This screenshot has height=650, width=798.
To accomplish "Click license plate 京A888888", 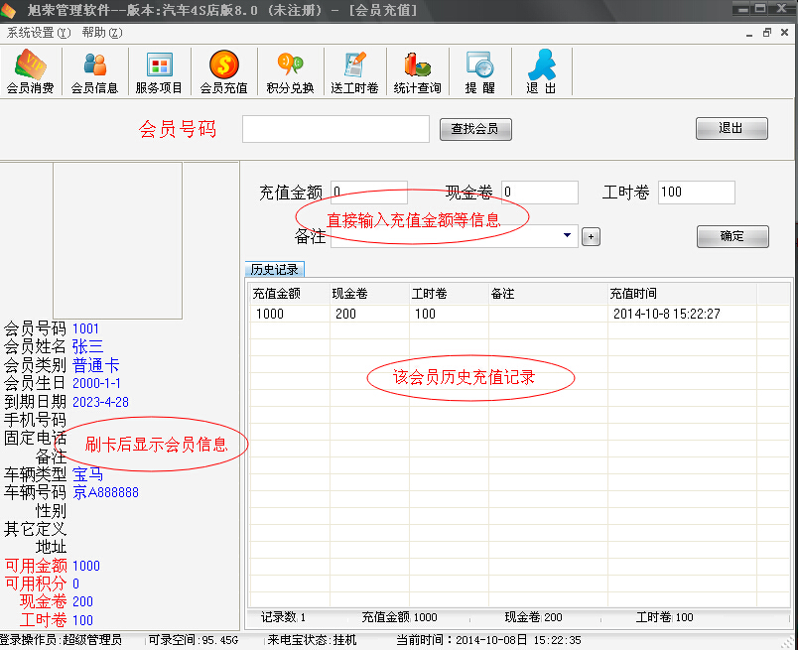I will click(x=105, y=493).
